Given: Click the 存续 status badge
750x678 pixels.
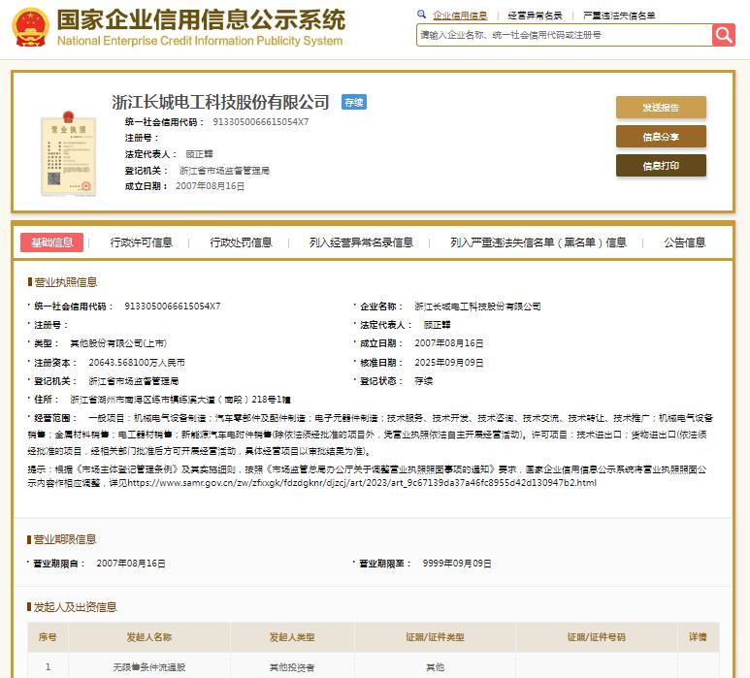Looking at the screenshot, I should click(x=354, y=102).
